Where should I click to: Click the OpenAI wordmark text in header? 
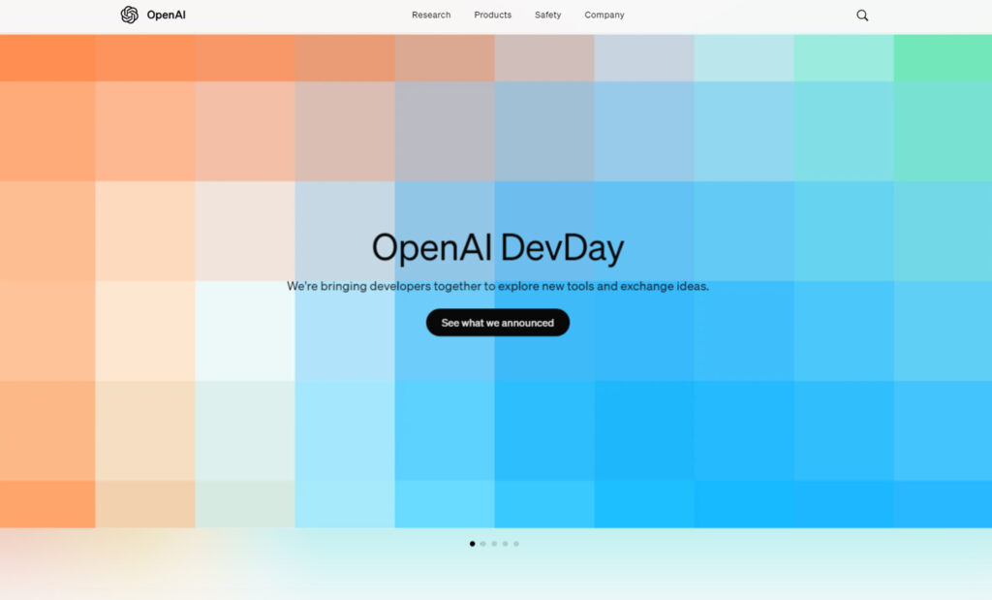[166, 16]
